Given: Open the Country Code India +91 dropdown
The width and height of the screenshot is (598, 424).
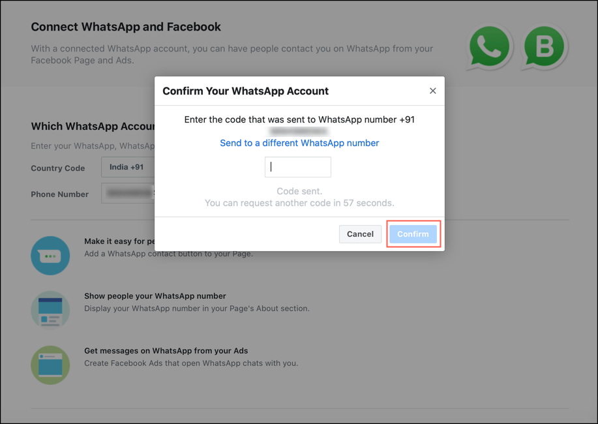Looking at the screenshot, I should [128, 167].
